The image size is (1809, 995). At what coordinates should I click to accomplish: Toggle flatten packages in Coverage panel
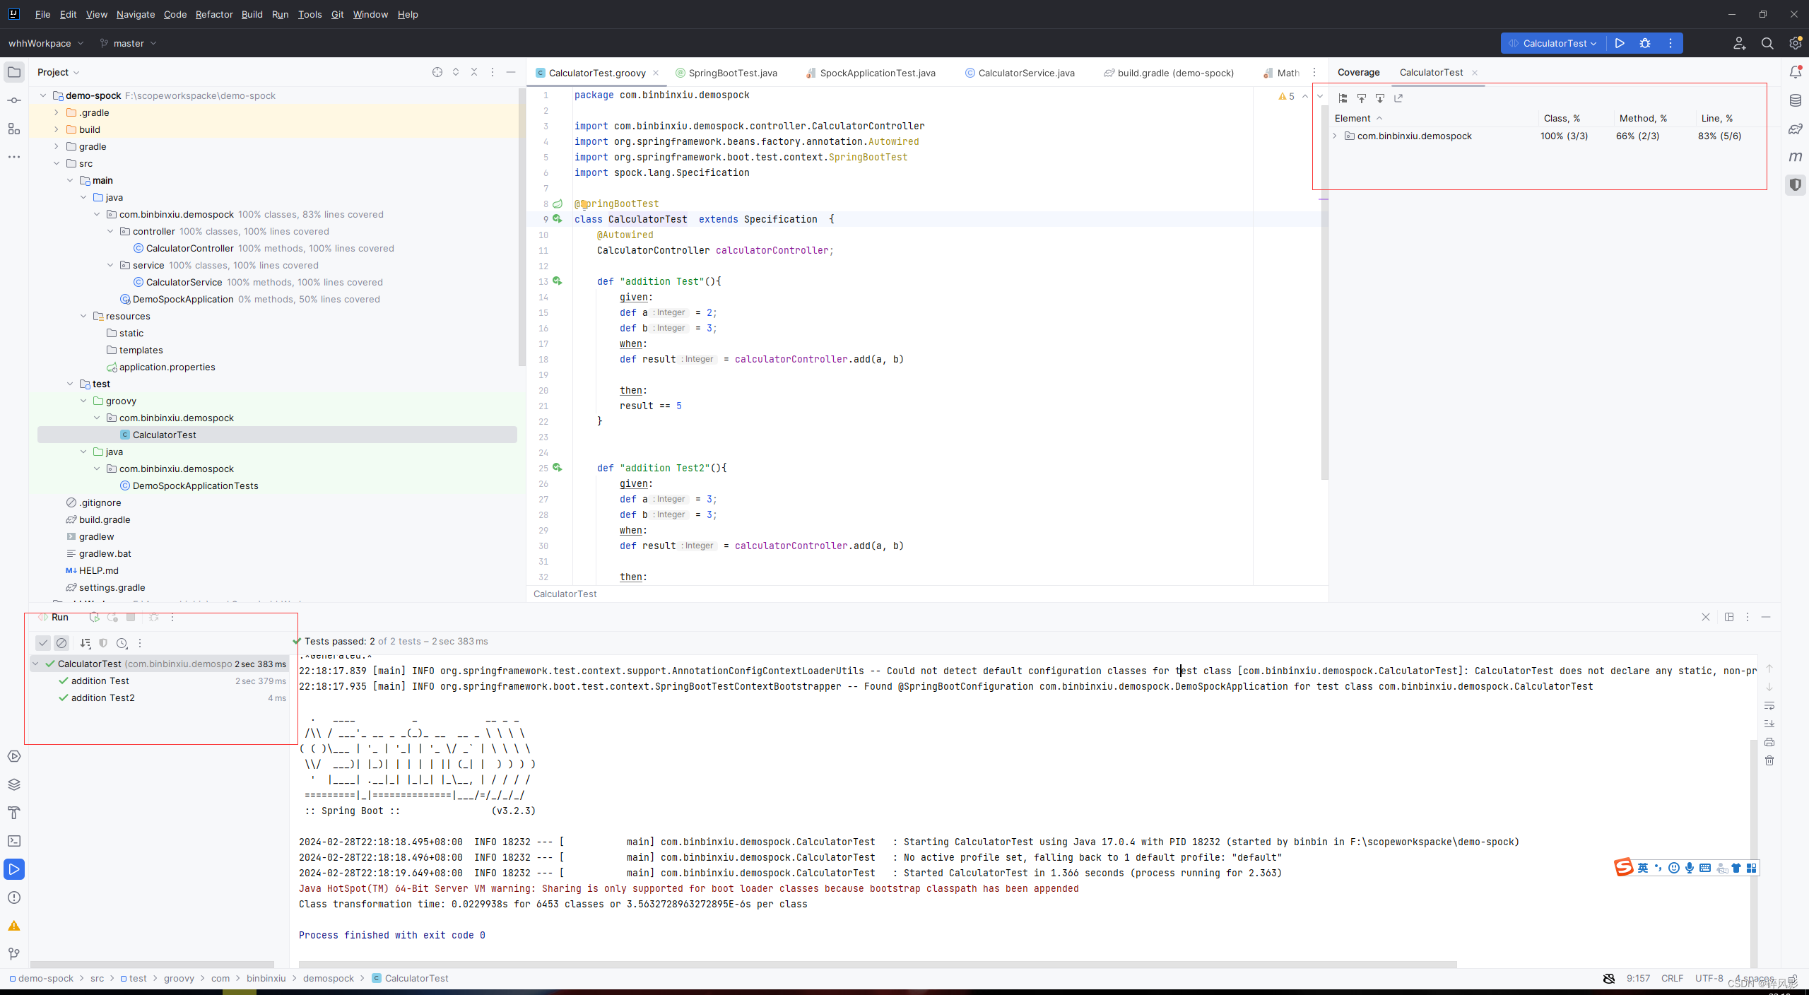point(1343,98)
